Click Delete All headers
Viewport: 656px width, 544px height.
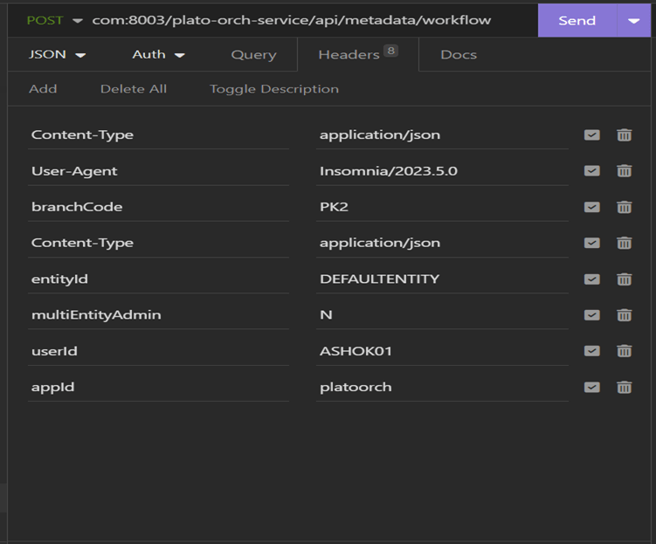[133, 89]
